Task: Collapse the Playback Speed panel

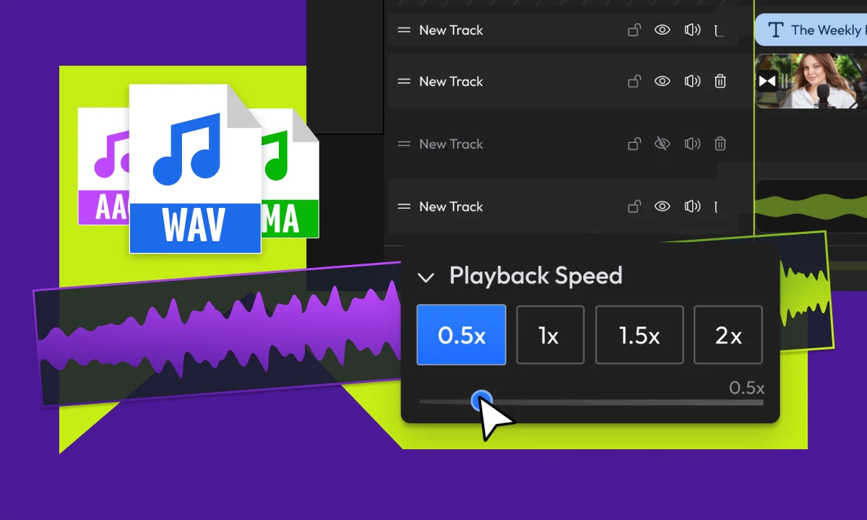Action: tap(426, 277)
